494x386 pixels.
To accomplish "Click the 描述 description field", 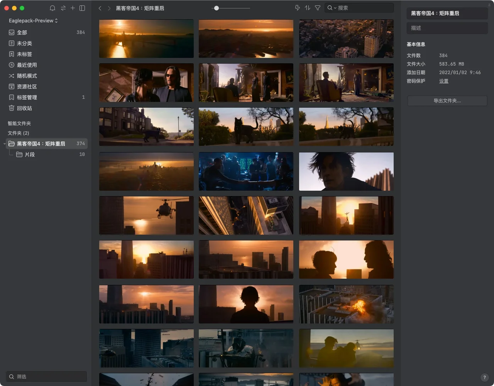I will click(x=447, y=28).
